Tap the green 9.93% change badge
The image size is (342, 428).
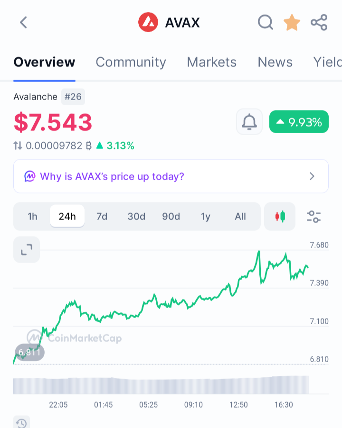(x=299, y=122)
